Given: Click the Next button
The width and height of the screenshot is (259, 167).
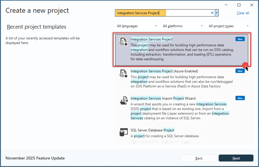Looking at the screenshot, I should coord(236,158).
